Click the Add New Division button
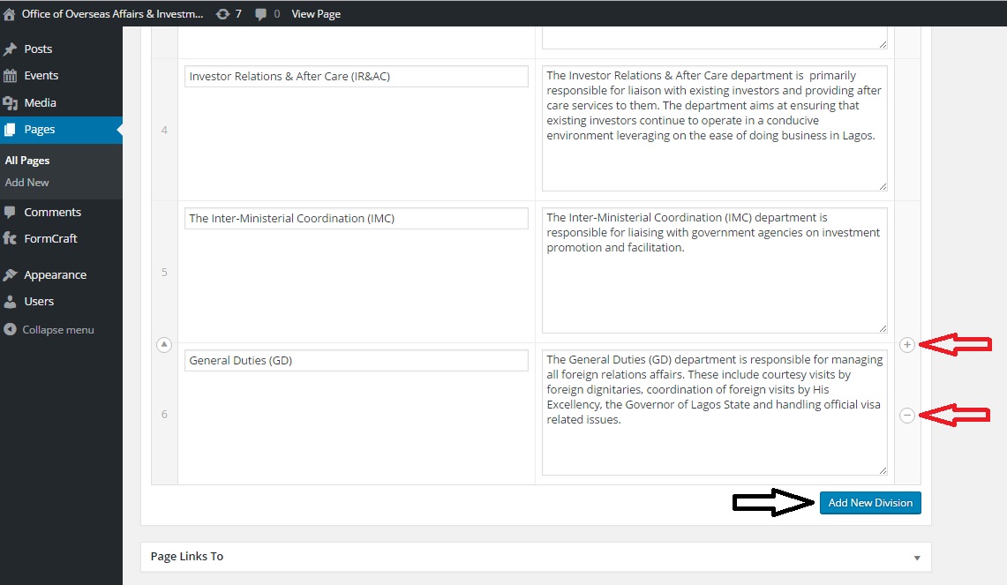Screen dimensions: 1007x585 [869, 503]
